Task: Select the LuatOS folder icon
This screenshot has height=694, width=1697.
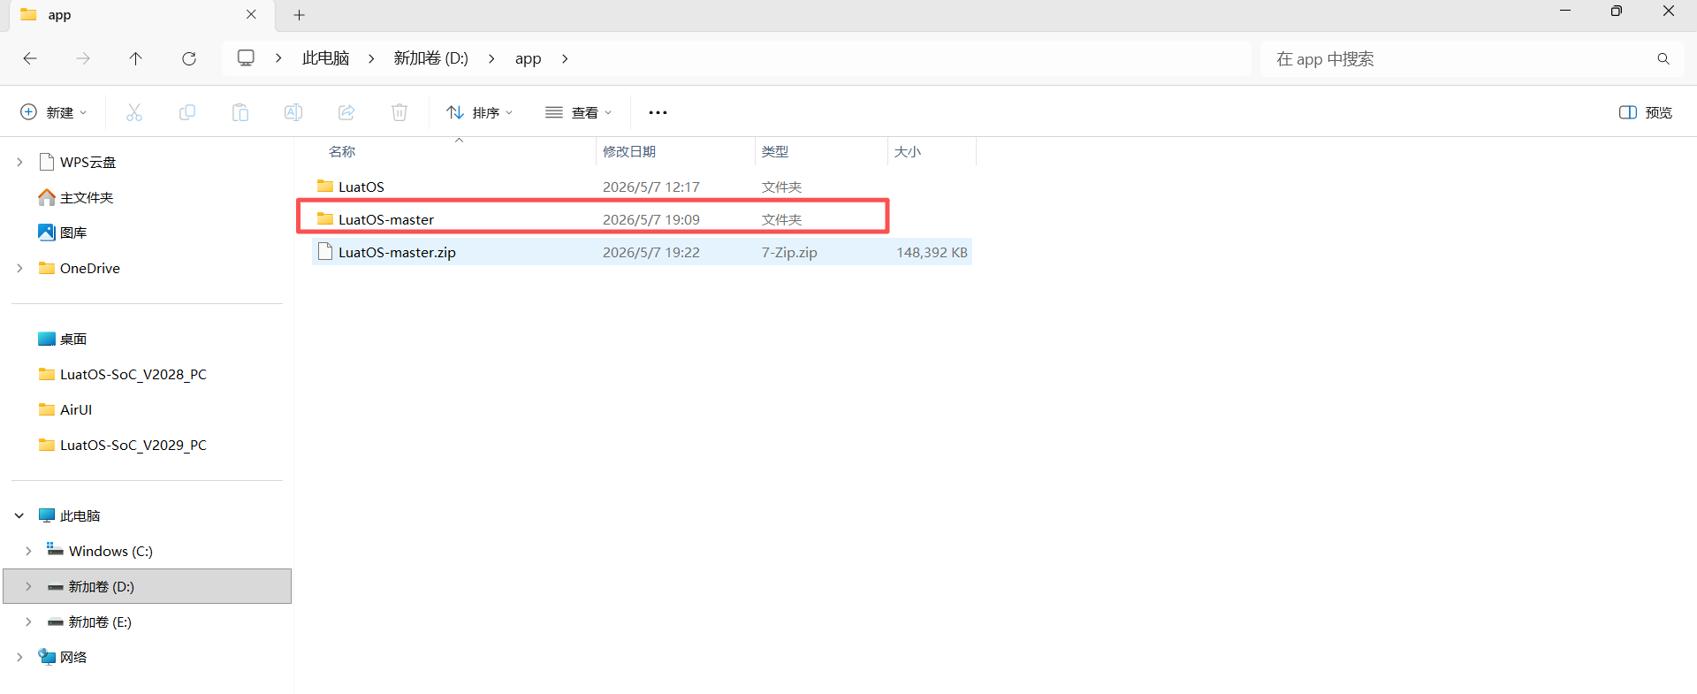Action: click(325, 187)
